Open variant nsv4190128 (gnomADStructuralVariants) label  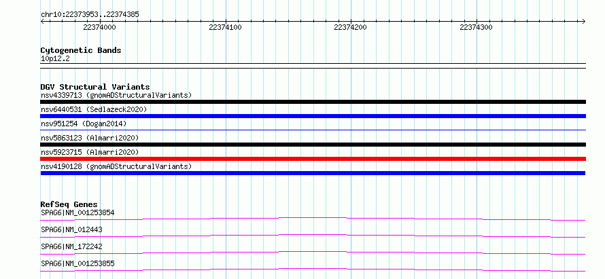[116, 166]
